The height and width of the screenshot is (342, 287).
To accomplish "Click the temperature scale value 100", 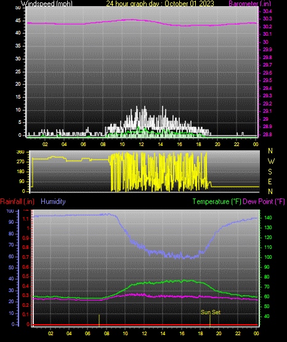I will pyautogui.click(x=268, y=257).
